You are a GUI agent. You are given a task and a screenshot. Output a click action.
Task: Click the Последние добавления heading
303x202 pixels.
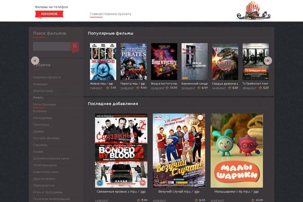pyautogui.click(x=113, y=104)
